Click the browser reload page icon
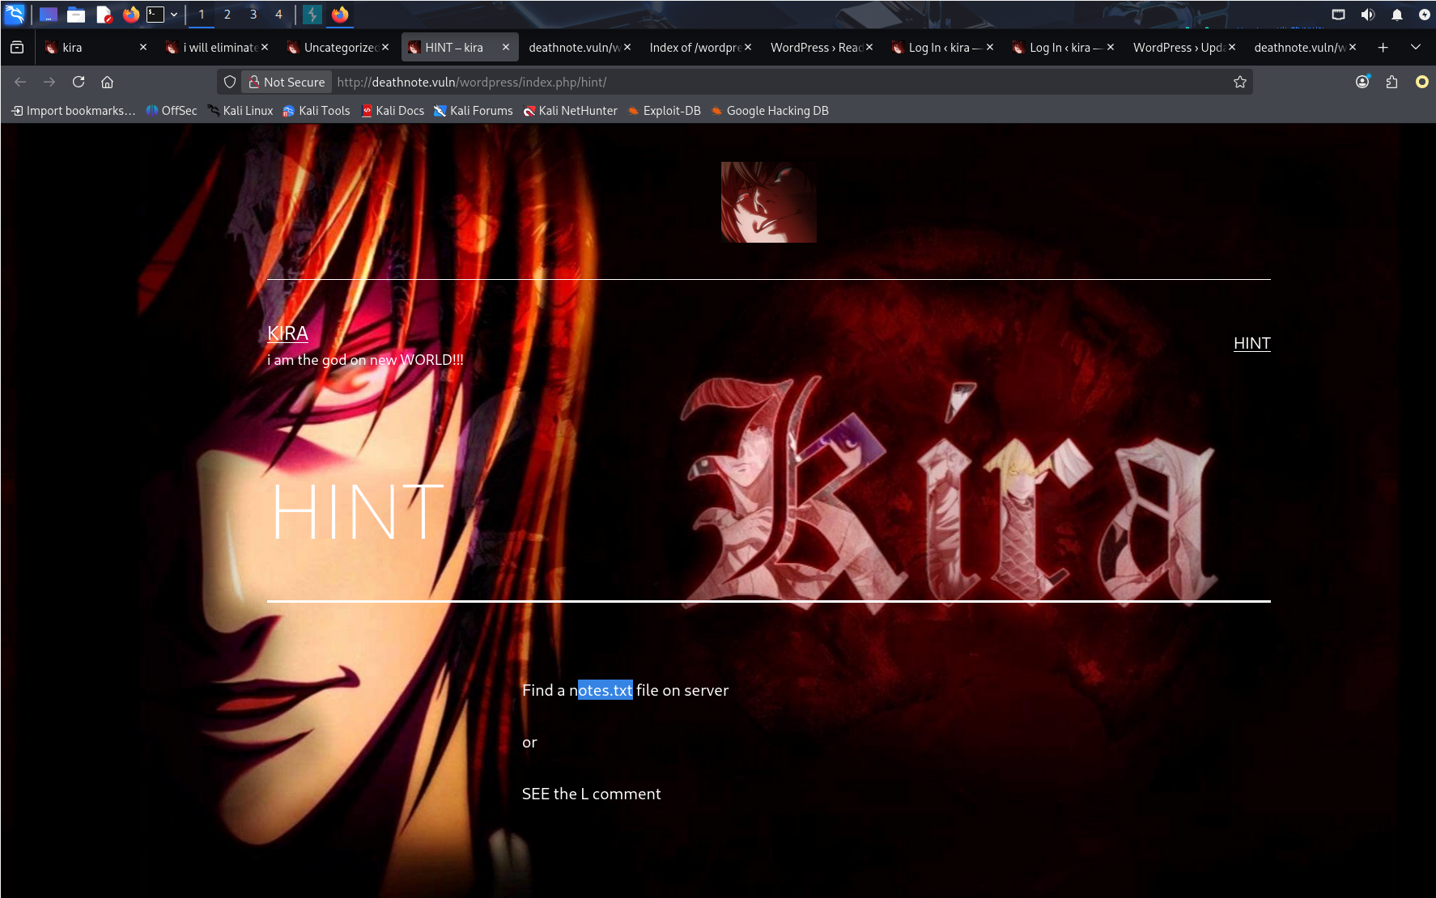1436x898 pixels. 79,82
